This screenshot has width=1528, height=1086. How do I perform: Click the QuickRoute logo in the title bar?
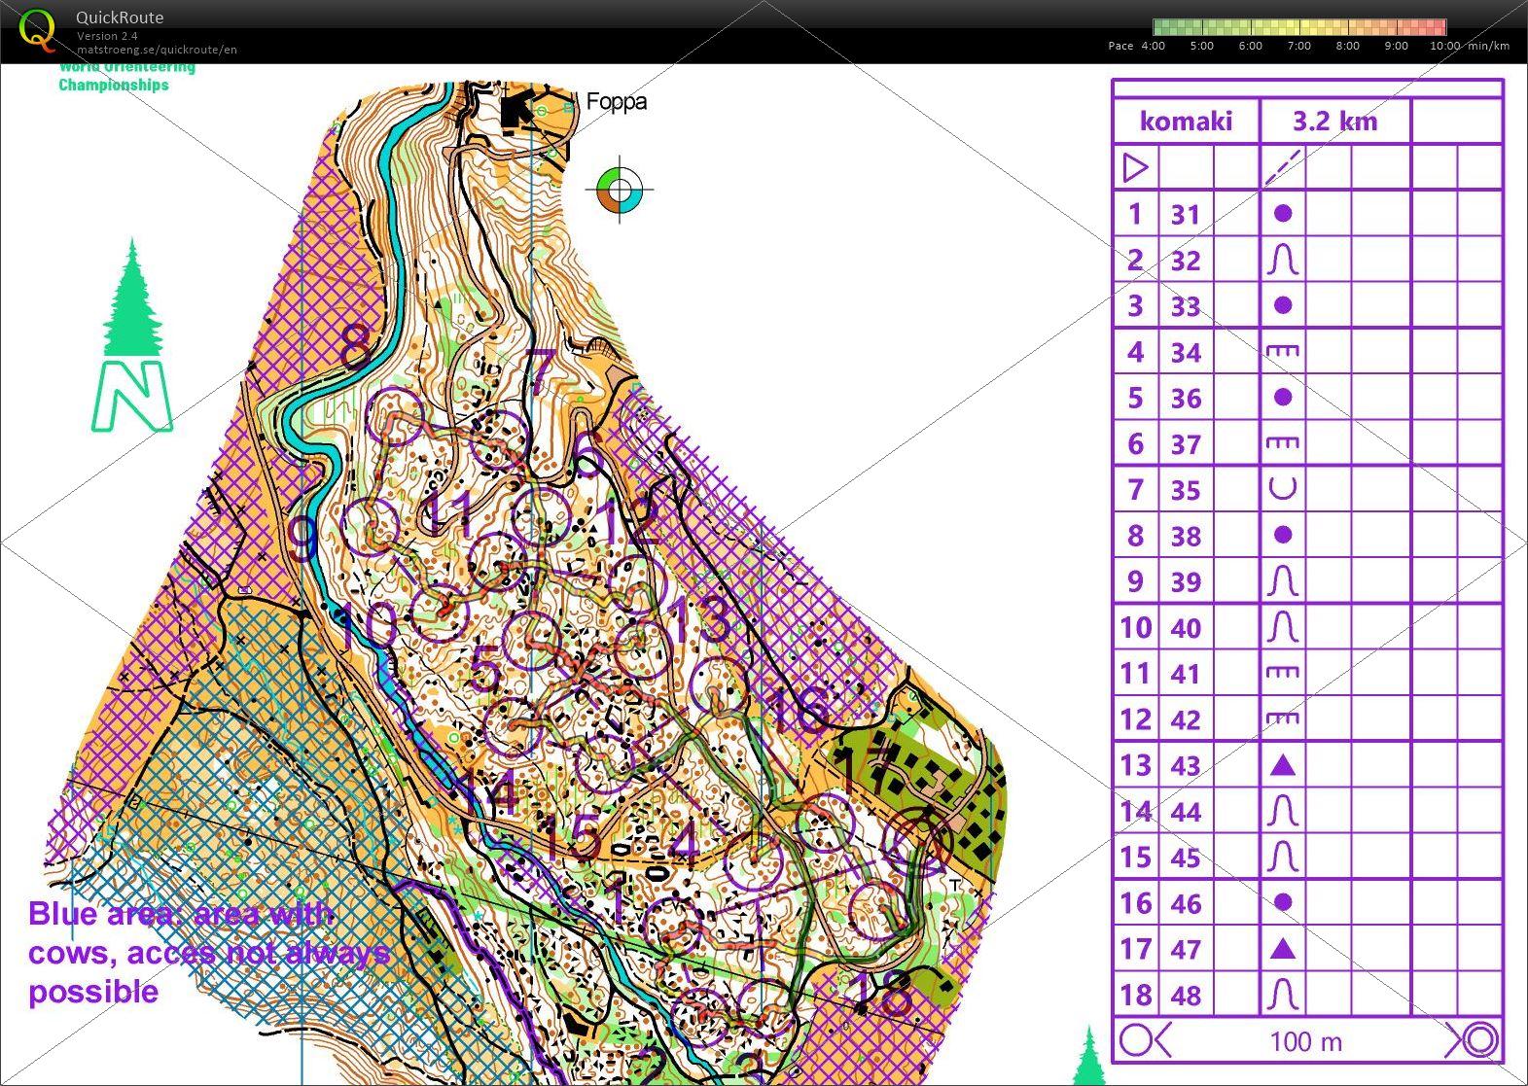37,30
